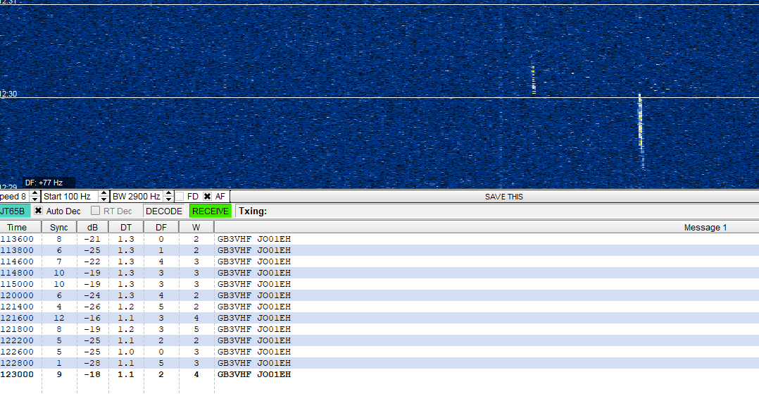This screenshot has height=394, width=759.
Task: Click the DECODE button
Action: 164,211
